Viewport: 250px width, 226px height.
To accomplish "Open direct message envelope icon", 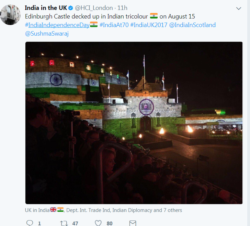I will [x=133, y=223].
